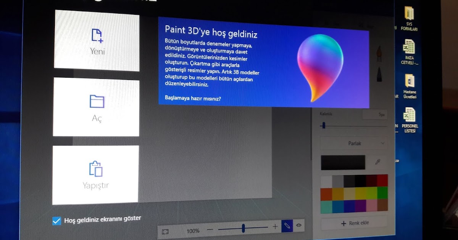The height and width of the screenshot is (240, 458).
Task: Select the turquoise color swatch
Action: point(326,206)
